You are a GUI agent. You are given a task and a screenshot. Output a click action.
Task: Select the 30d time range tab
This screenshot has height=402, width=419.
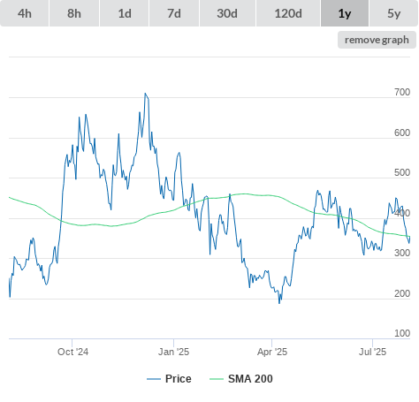tap(227, 13)
